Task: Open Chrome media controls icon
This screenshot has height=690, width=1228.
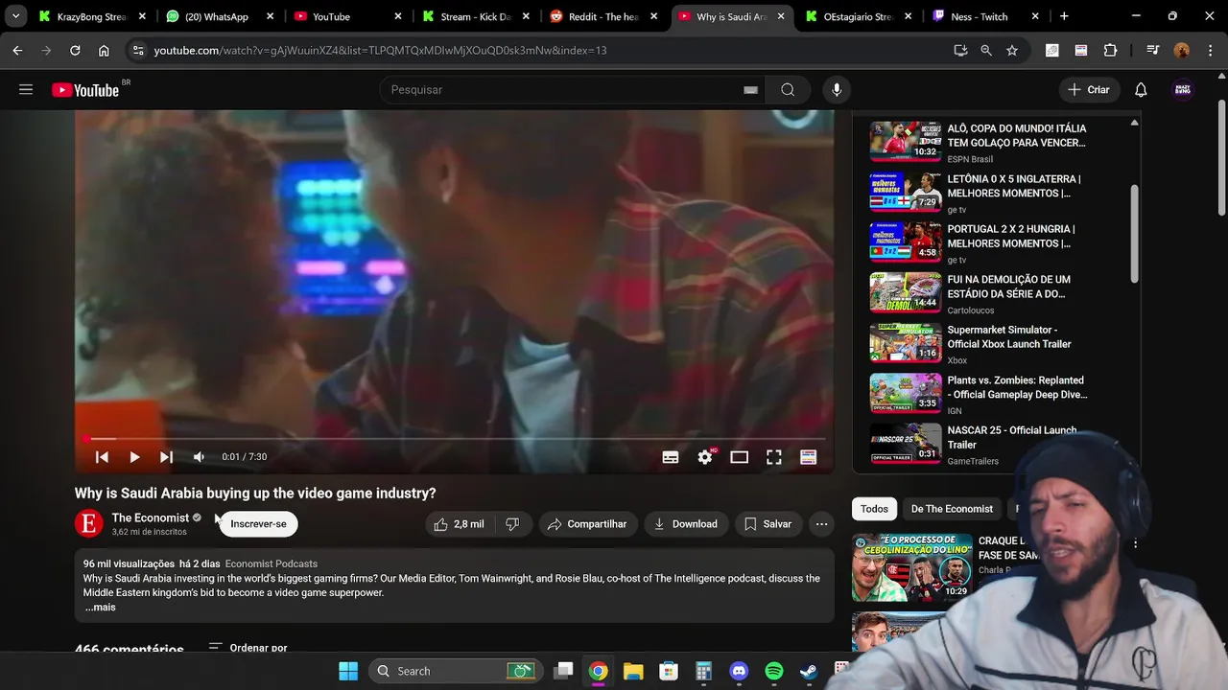Action: (x=1153, y=50)
